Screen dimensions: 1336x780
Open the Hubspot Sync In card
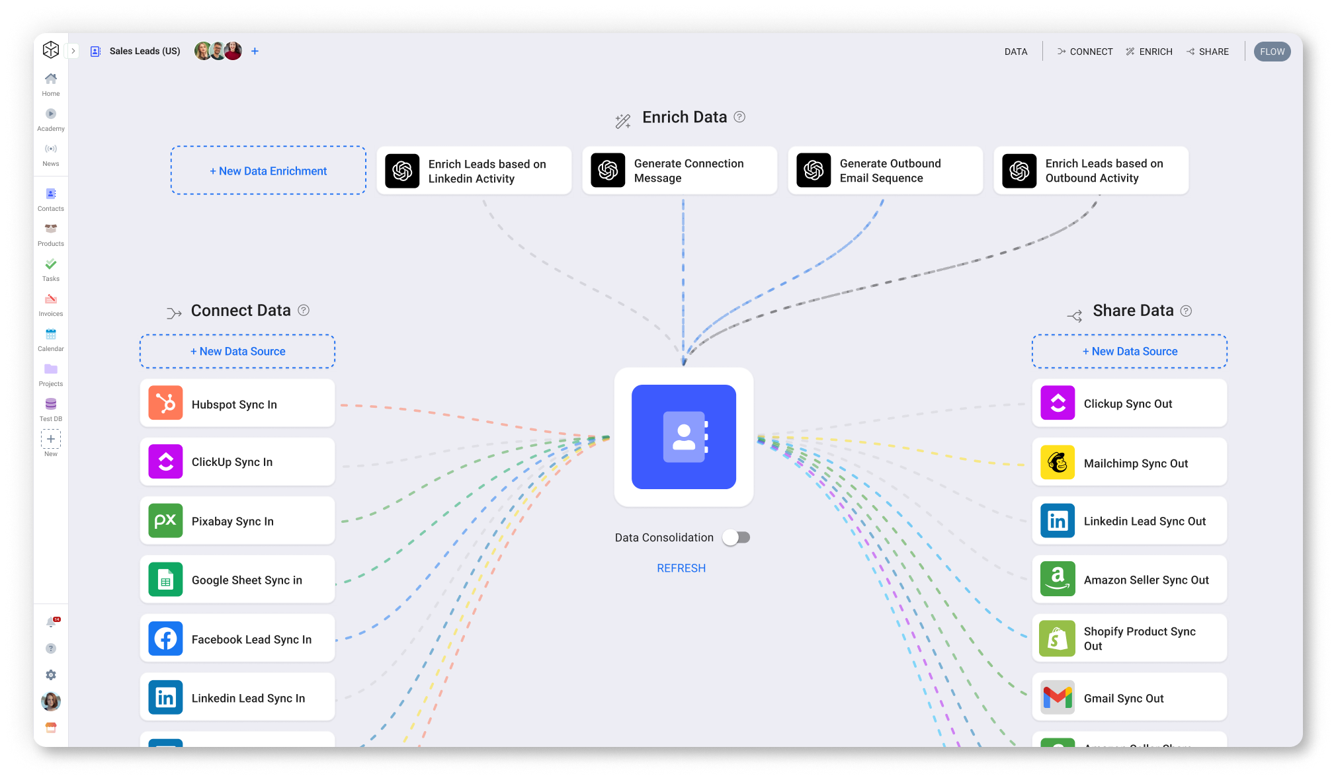coord(237,403)
